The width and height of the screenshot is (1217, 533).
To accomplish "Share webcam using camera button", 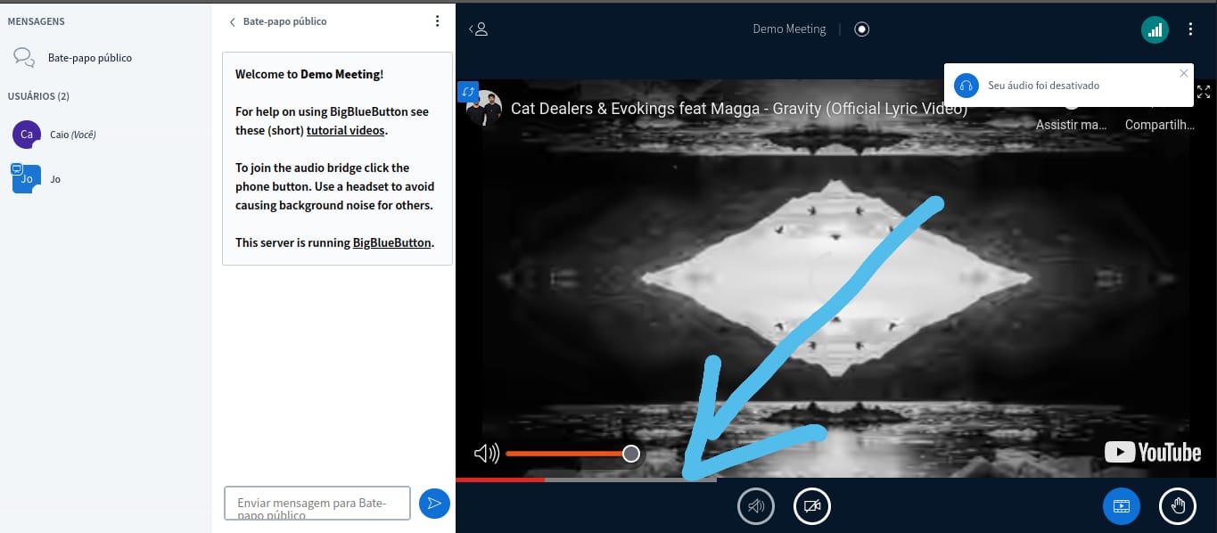I will point(812,507).
